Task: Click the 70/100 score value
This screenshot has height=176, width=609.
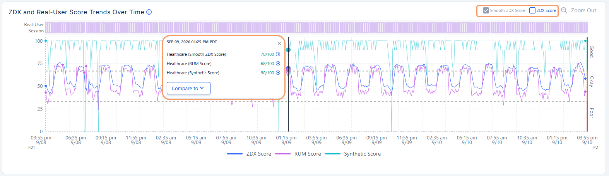Action: (267, 54)
